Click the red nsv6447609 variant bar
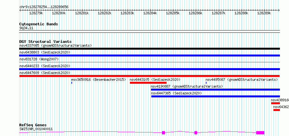 149,76
